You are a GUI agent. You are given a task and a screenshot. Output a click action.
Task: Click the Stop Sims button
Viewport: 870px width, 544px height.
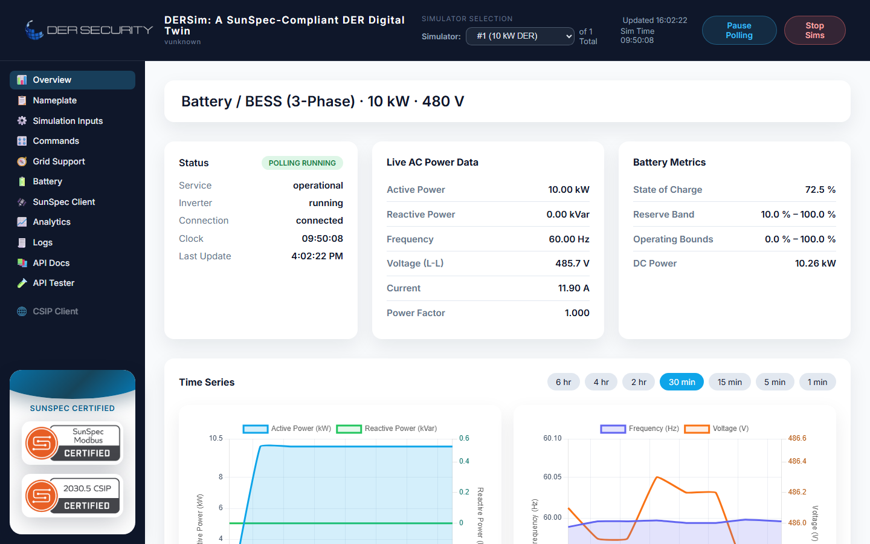click(814, 30)
